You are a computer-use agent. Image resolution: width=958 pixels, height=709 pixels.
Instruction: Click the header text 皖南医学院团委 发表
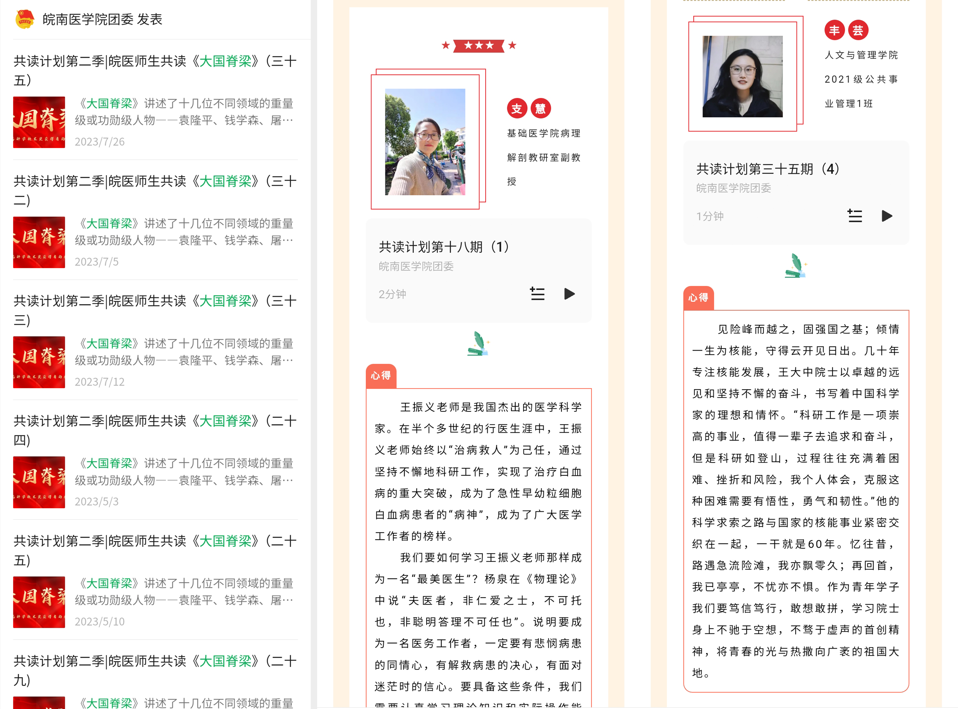102,19
